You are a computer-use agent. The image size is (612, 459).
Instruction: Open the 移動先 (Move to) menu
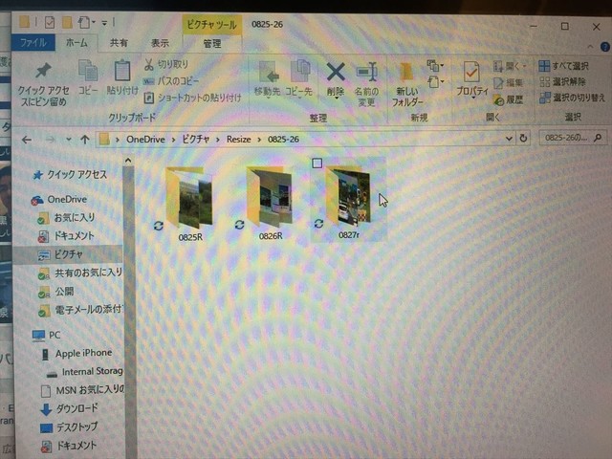268,78
